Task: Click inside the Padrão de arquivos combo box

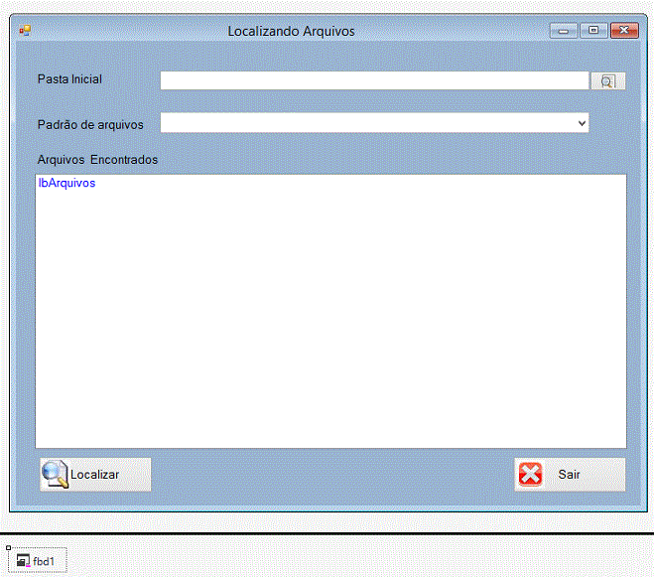Action: [x=367, y=123]
